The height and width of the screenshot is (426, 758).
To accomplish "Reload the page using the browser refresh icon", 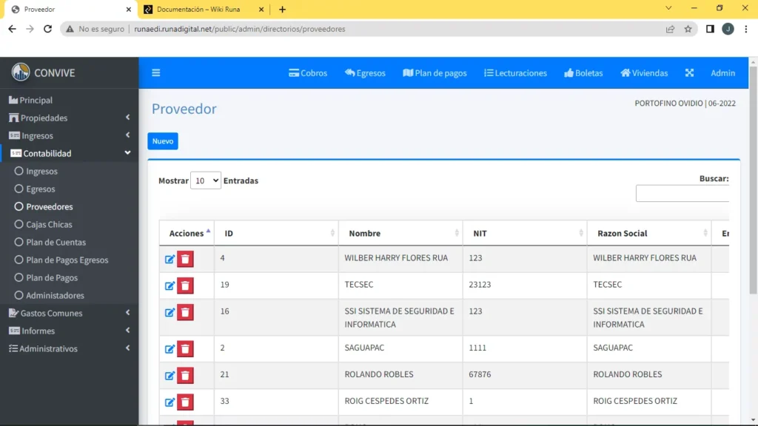I will [x=48, y=29].
